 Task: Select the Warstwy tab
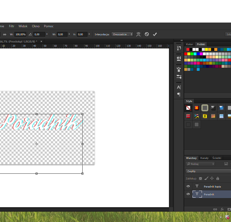pos(191,158)
